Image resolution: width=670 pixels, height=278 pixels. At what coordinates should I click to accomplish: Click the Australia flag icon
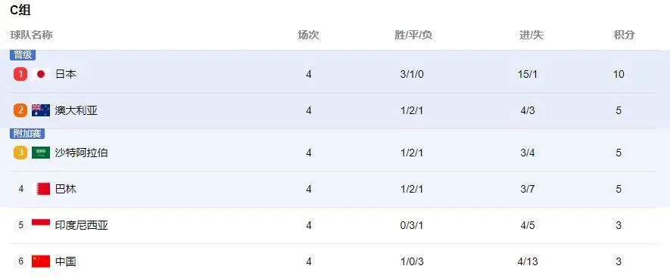pos(41,110)
